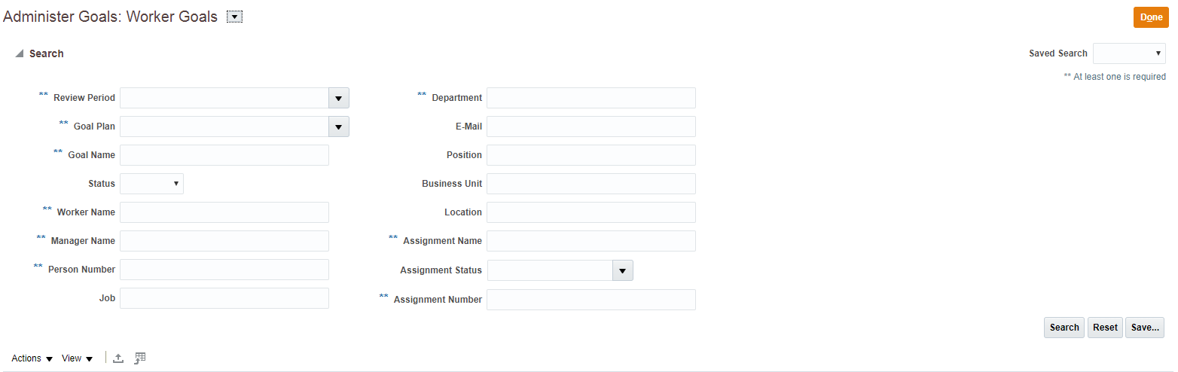The width and height of the screenshot is (1178, 372).
Task: Focus the Goal Name text field
Action: (224, 155)
